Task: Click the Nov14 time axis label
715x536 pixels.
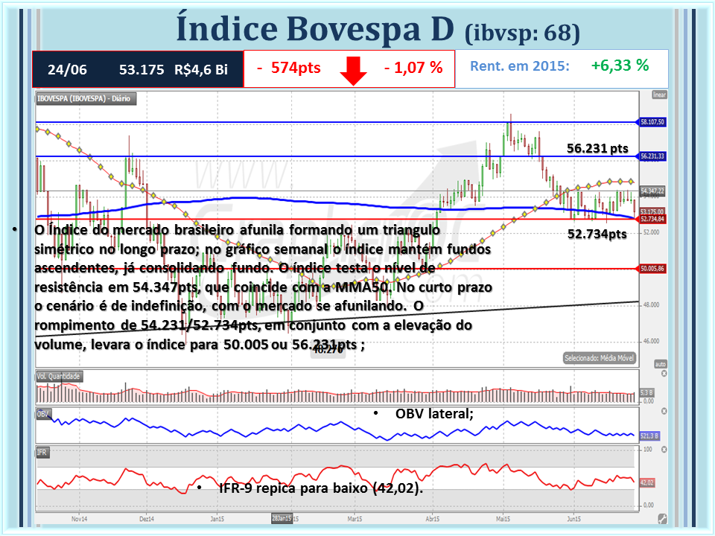Action: (x=80, y=519)
